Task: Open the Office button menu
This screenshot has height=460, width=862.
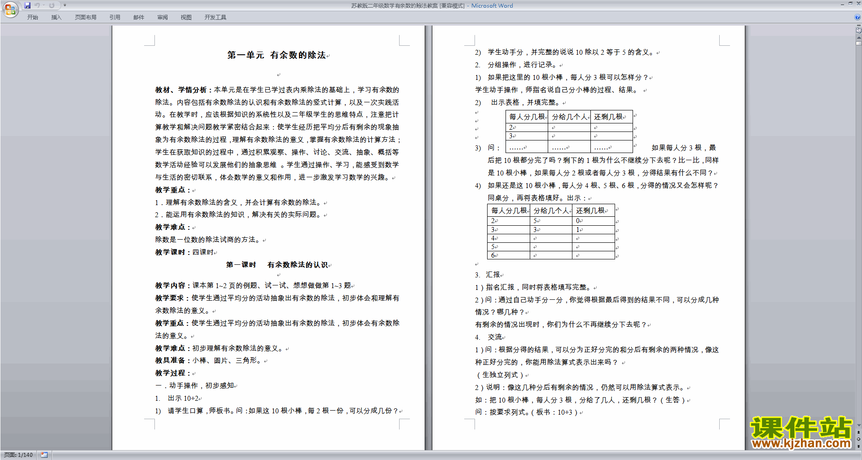Action: click(10, 9)
